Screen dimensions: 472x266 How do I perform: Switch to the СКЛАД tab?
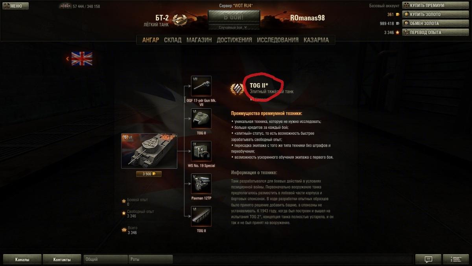(173, 40)
